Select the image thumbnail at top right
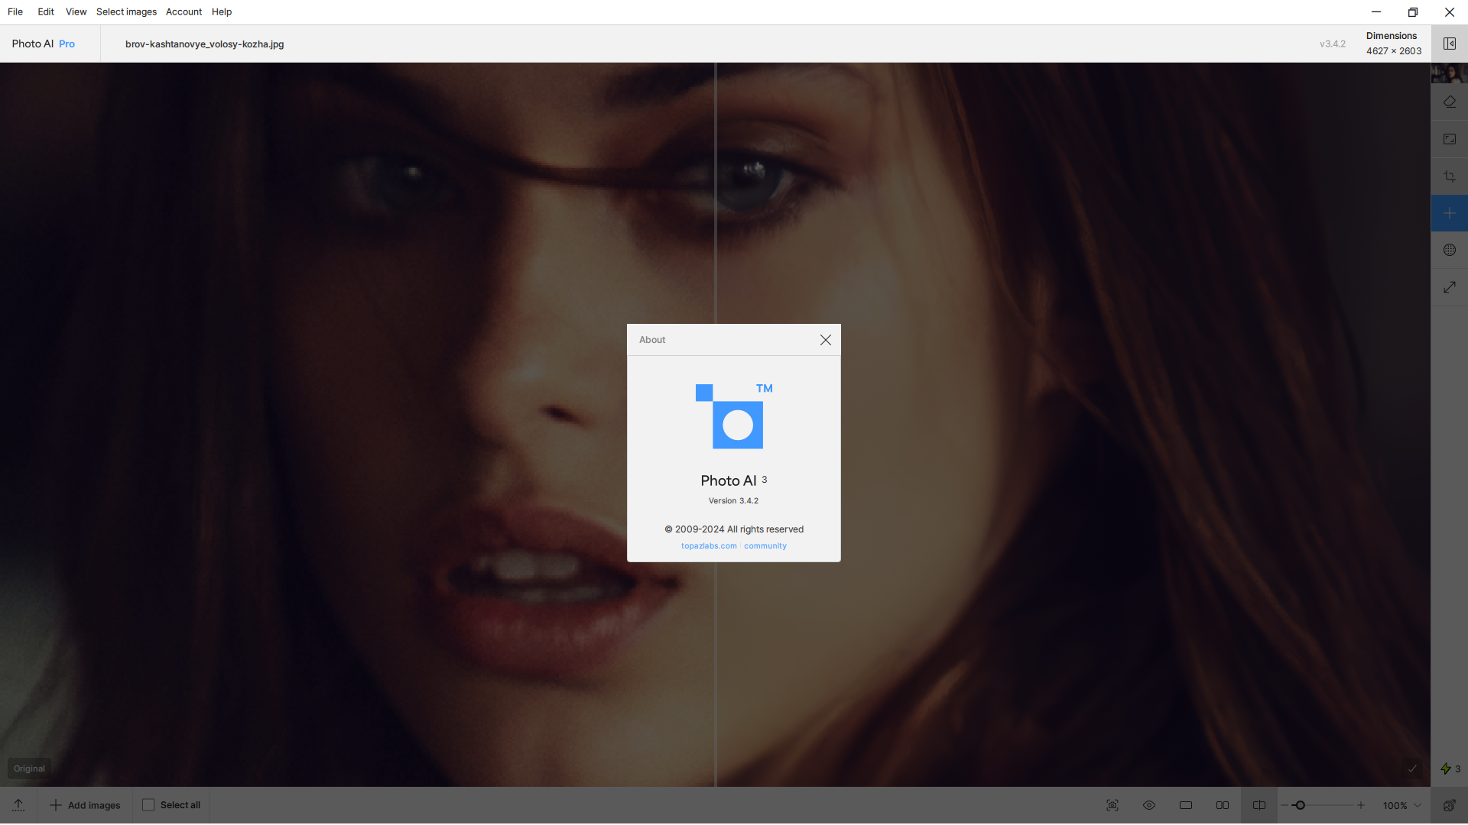This screenshot has width=1468, height=825. point(1449,73)
